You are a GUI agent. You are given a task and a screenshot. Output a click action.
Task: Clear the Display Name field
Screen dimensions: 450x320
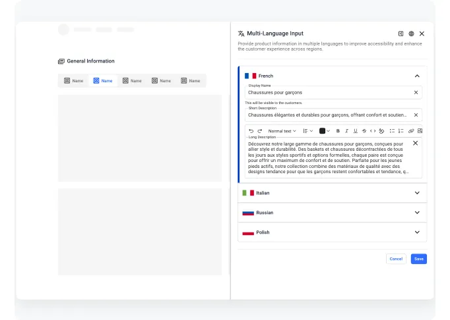tap(416, 93)
